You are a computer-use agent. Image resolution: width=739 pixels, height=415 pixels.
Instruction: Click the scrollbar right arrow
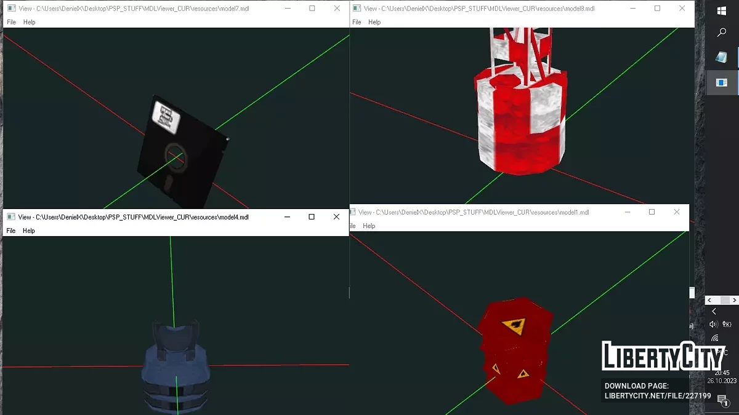click(x=733, y=300)
